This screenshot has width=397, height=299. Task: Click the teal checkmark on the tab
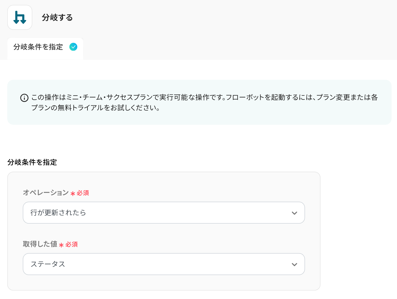coord(73,47)
